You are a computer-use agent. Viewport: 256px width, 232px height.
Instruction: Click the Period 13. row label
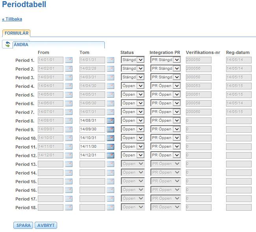pos(26,164)
